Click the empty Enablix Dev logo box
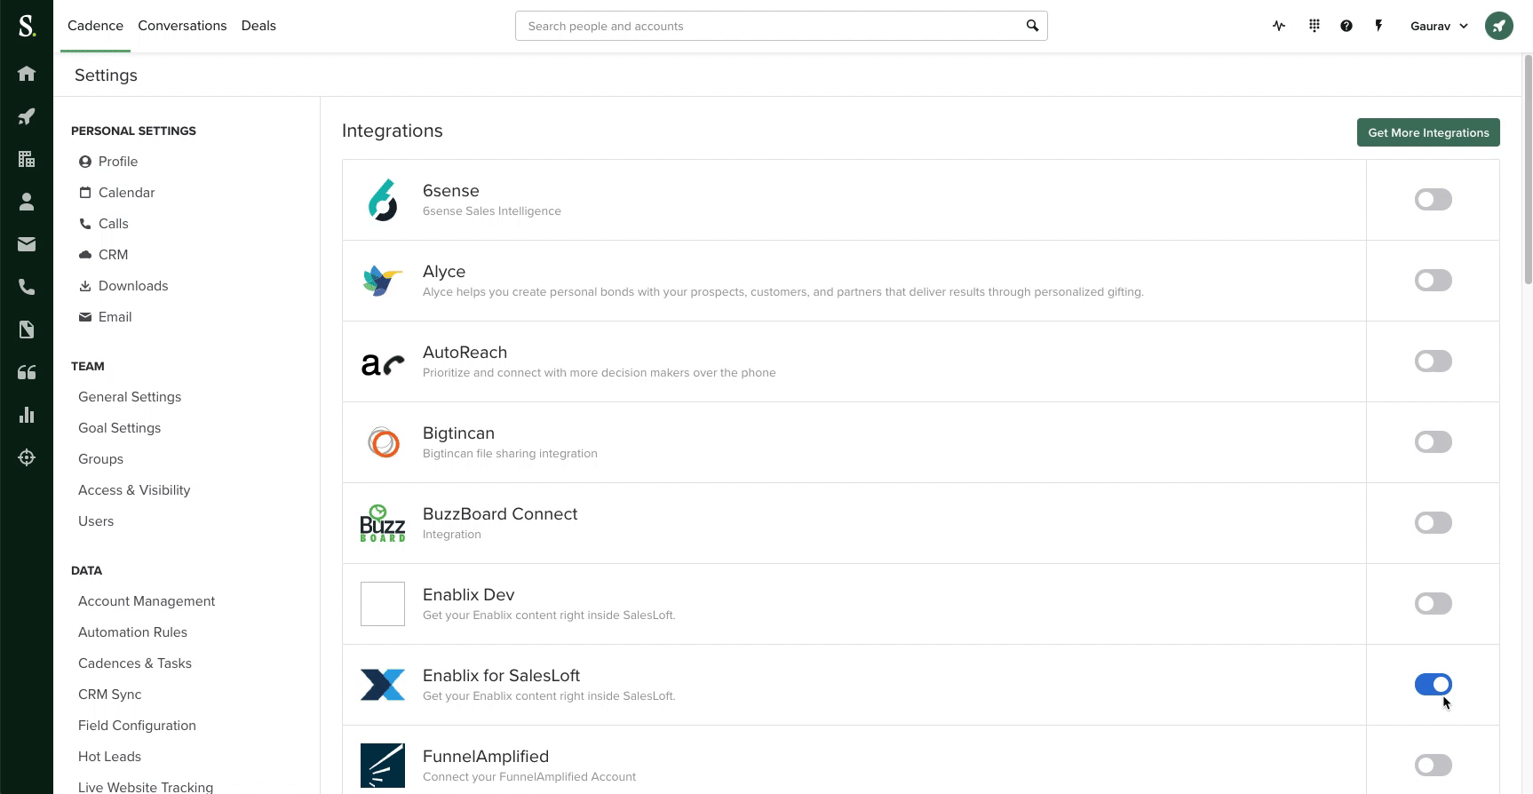1533x794 pixels. click(x=383, y=604)
